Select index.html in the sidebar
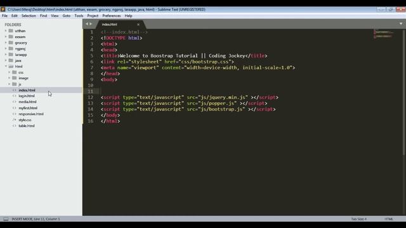 [x=27, y=90]
